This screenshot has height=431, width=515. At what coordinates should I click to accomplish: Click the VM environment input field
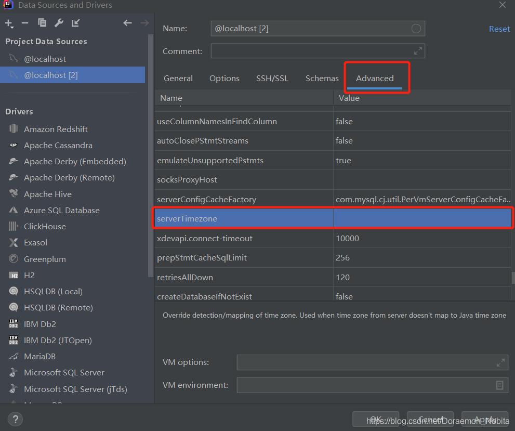(x=373, y=385)
